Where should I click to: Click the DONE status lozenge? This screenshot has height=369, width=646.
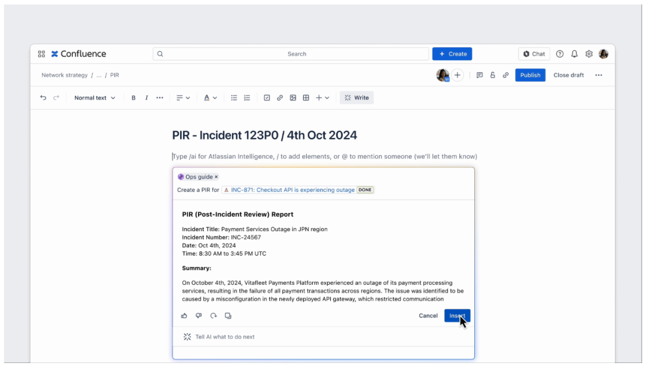365,190
